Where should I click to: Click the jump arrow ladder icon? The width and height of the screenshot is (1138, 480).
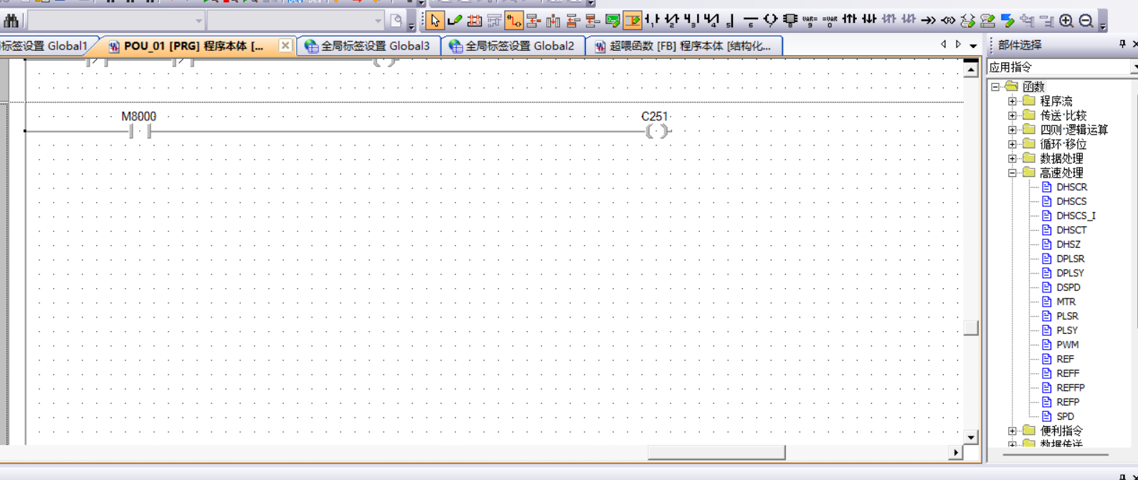click(928, 21)
